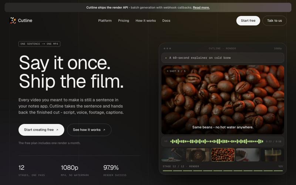Click the Cutline brand name text
This screenshot has width=296, height=185.
(25, 20)
